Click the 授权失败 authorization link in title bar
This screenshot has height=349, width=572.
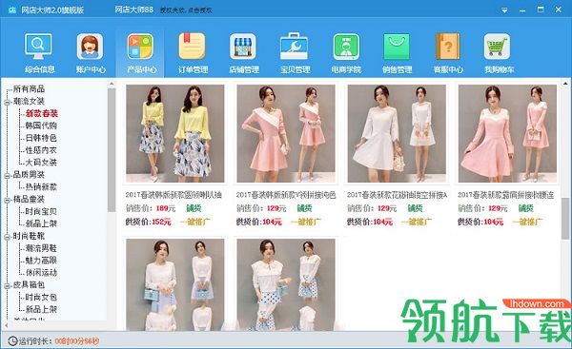click(x=186, y=10)
